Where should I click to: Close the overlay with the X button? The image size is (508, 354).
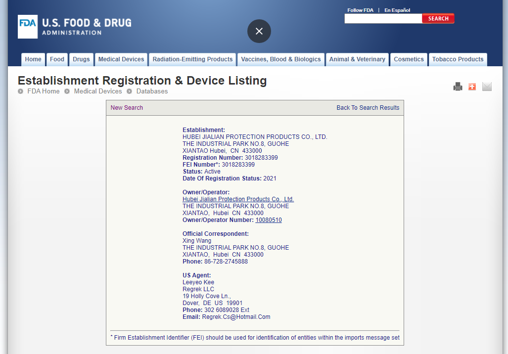(259, 31)
